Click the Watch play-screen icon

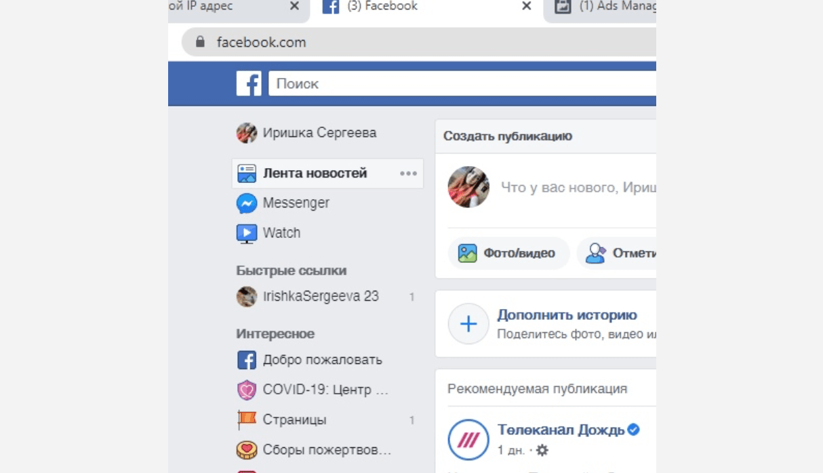tap(247, 234)
